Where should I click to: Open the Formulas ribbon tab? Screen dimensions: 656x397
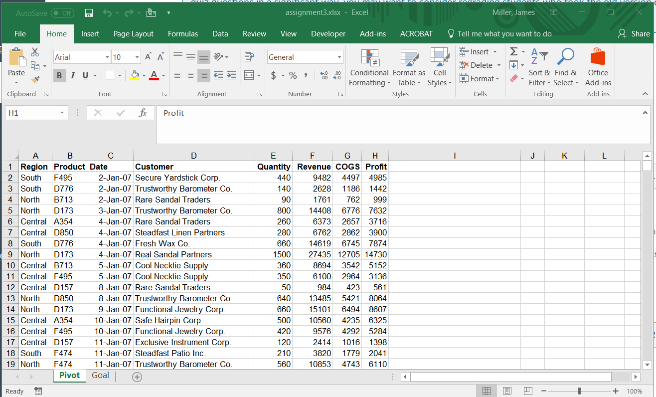click(182, 34)
